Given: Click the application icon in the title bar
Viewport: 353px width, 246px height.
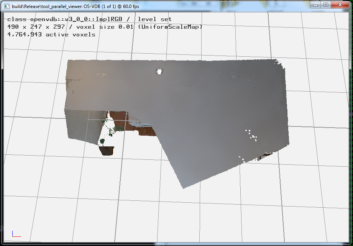Looking at the screenshot, I should 7,6.
